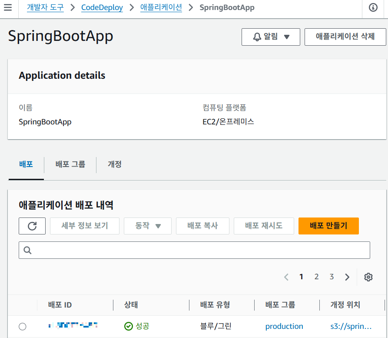Open the 개발자 도구 breadcrumb link
Screen dimensions: 388x338
coord(45,7)
